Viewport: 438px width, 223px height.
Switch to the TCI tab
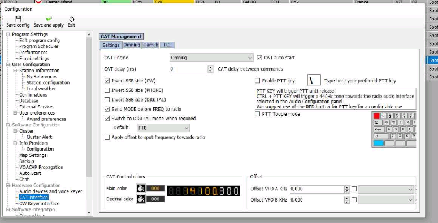click(x=167, y=45)
